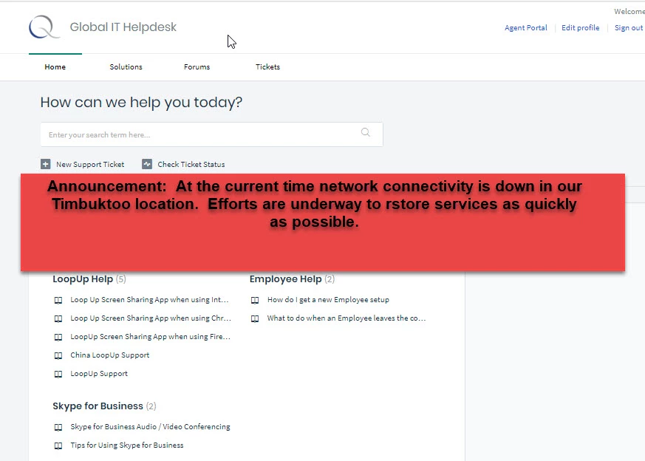Open the Employee Help category heading
Viewport: 645px width, 461px height.
[x=285, y=279]
